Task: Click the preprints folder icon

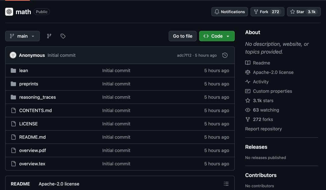Action: [13, 84]
